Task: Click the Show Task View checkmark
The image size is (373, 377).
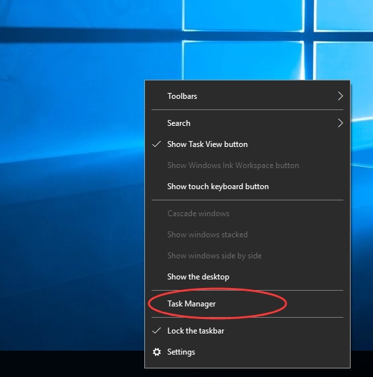Action: [156, 144]
